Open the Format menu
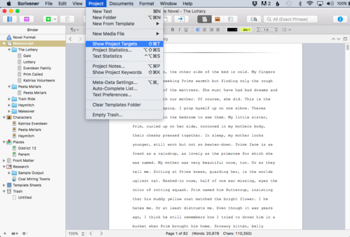 pyautogui.click(x=146, y=3)
